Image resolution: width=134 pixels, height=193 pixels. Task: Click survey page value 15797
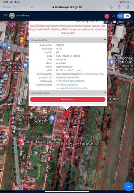click(x=59, y=49)
